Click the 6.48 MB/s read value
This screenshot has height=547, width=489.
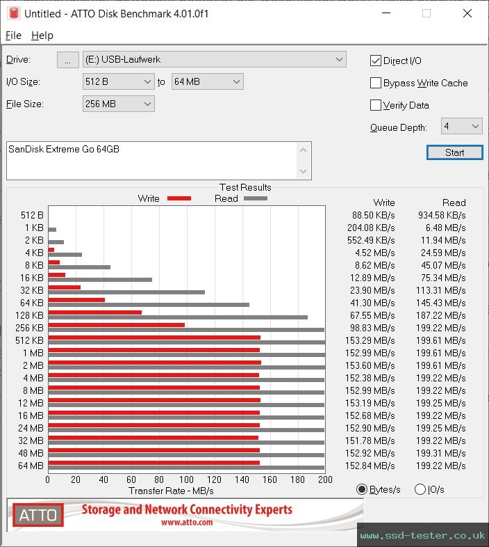[446, 228]
